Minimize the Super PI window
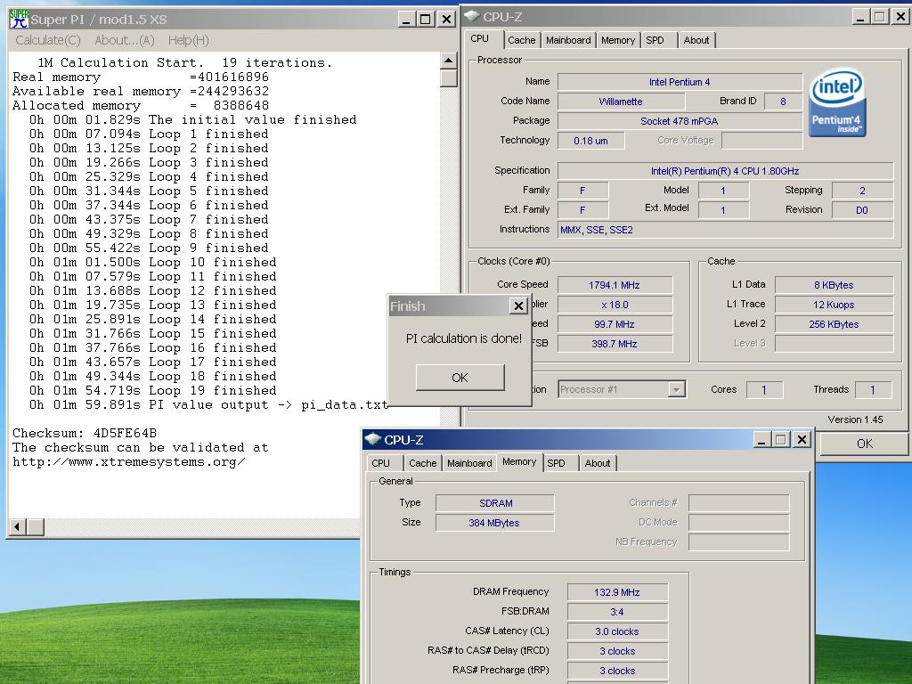 point(406,20)
